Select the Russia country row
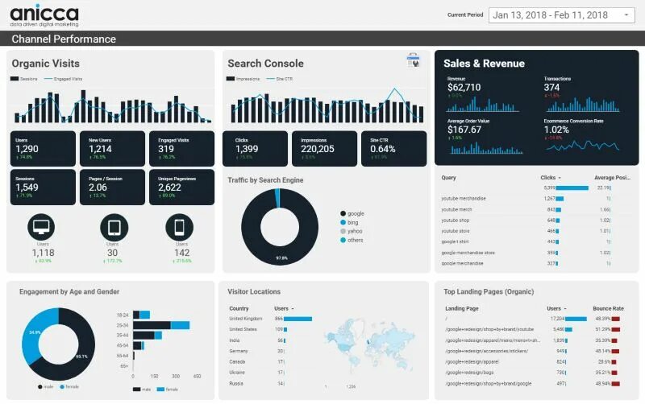This screenshot has height=404, width=645. 272,383
